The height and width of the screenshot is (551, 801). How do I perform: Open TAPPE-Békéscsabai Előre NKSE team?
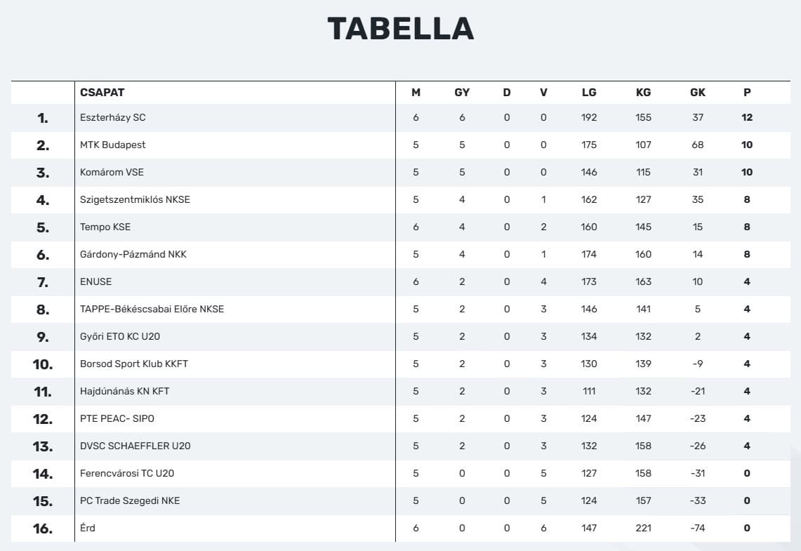pyautogui.click(x=152, y=309)
